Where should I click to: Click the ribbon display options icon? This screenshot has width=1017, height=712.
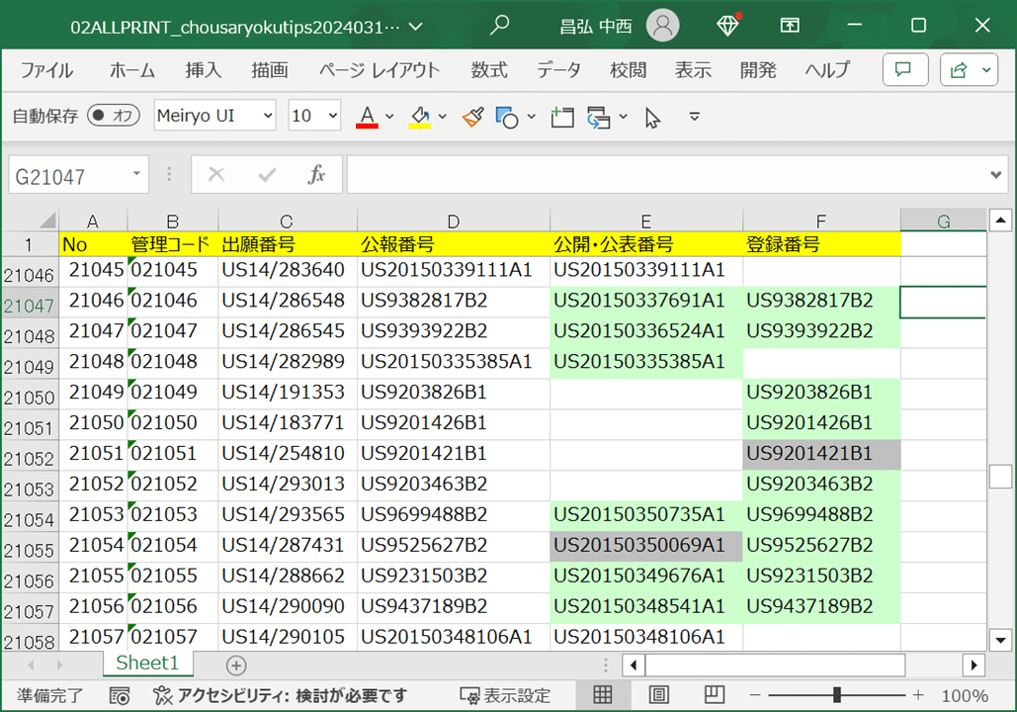click(790, 26)
